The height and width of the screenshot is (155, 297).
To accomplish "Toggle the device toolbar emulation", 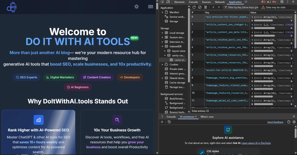I will click(x=169, y=2).
